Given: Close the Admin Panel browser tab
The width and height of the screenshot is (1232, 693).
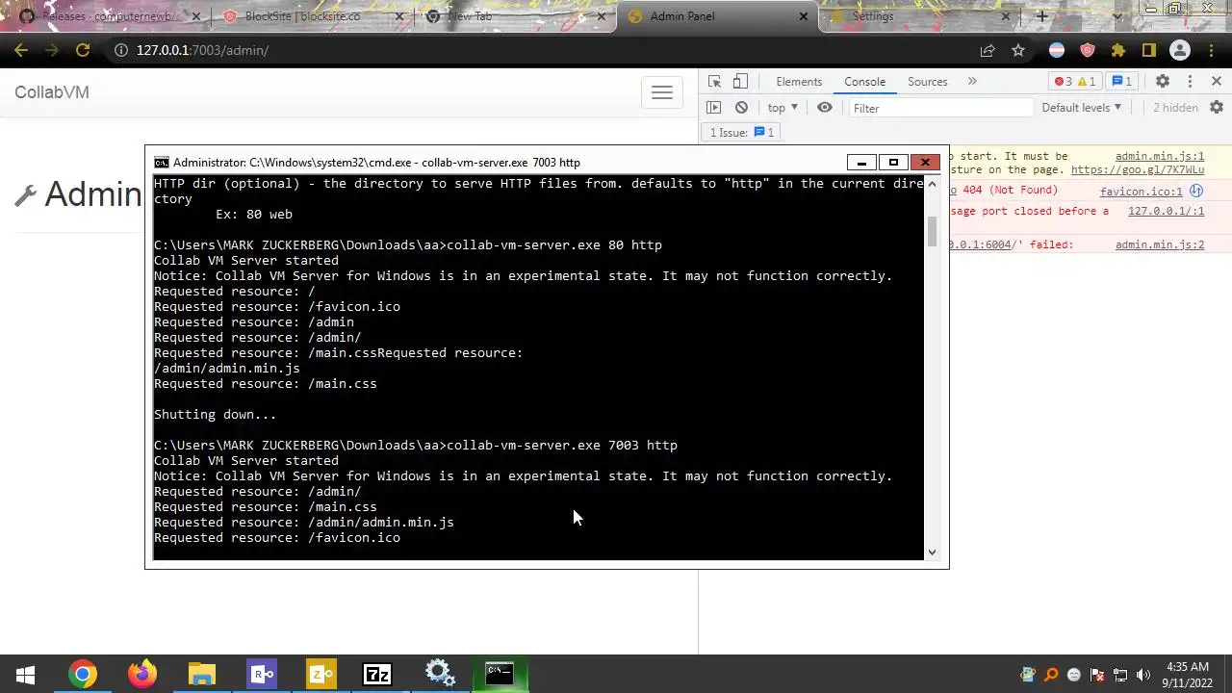Looking at the screenshot, I should coord(805,16).
